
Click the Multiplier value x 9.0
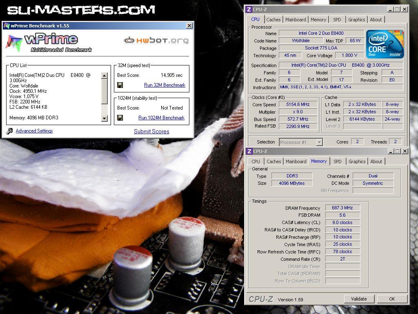[298, 112]
